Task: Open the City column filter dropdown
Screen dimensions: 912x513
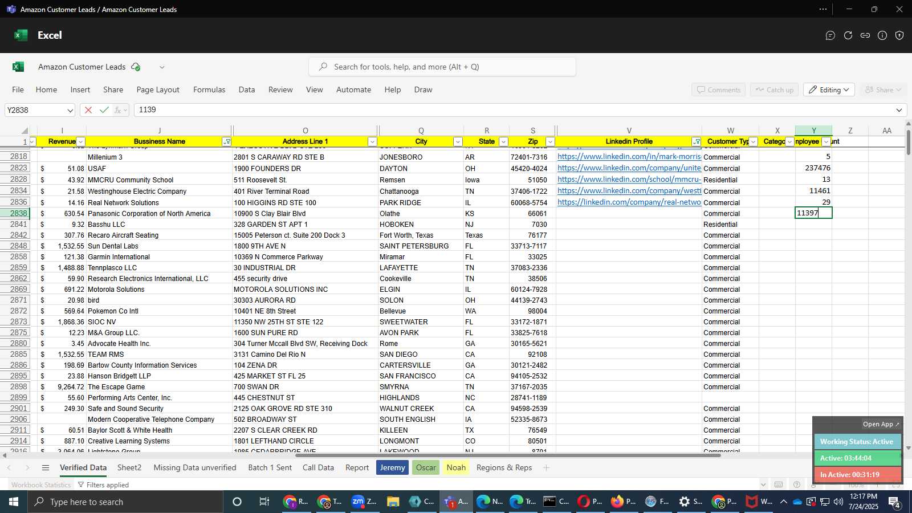Action: (x=458, y=142)
